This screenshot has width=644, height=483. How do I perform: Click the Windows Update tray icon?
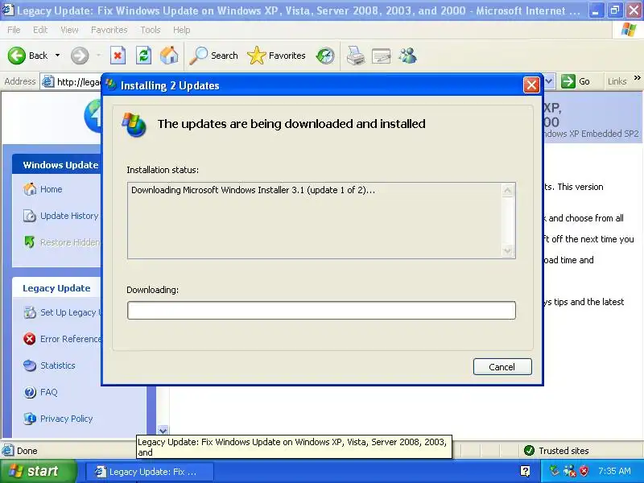tap(555, 471)
